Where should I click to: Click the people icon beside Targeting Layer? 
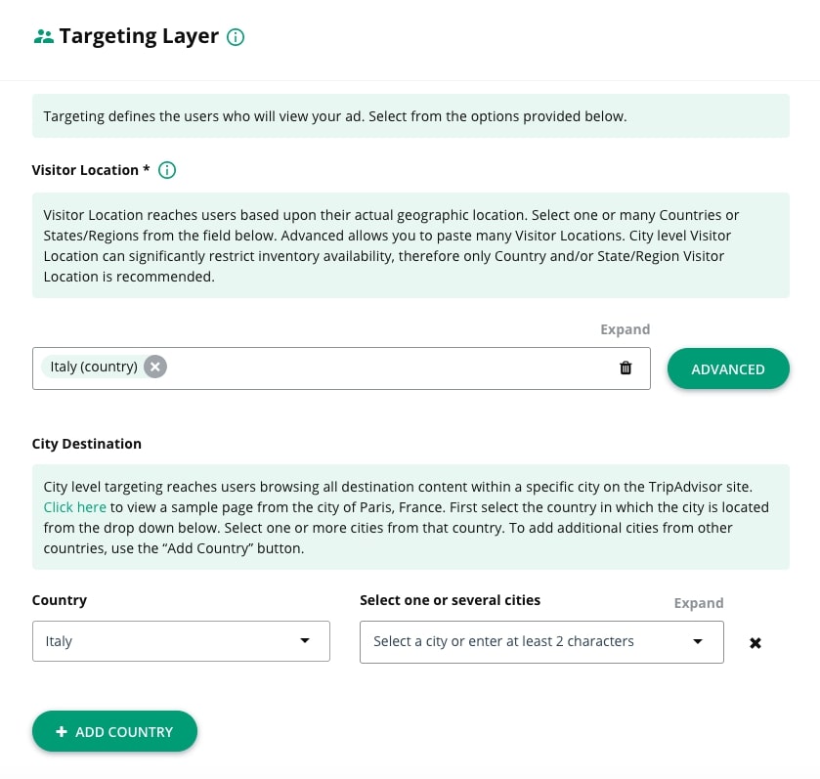pyautogui.click(x=43, y=37)
